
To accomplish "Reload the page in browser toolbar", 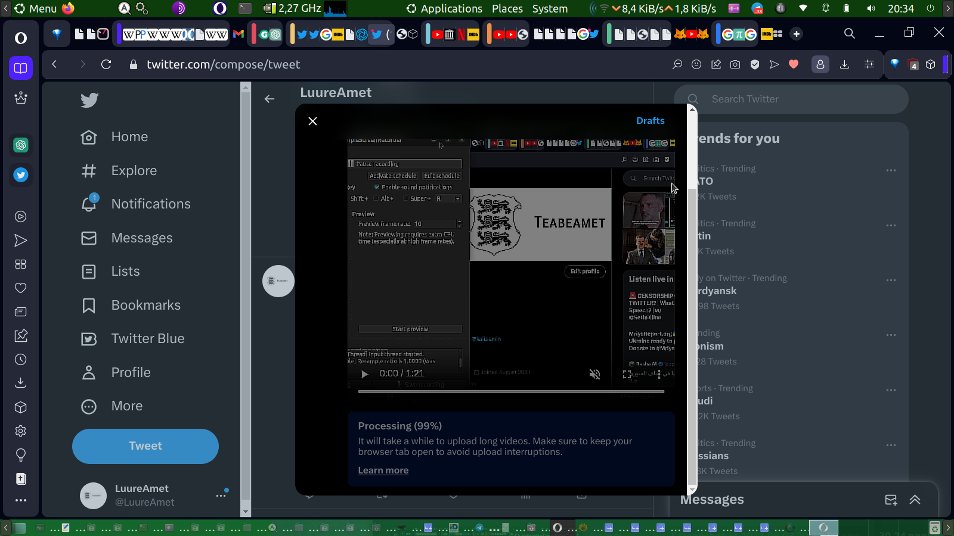I will click(x=106, y=64).
